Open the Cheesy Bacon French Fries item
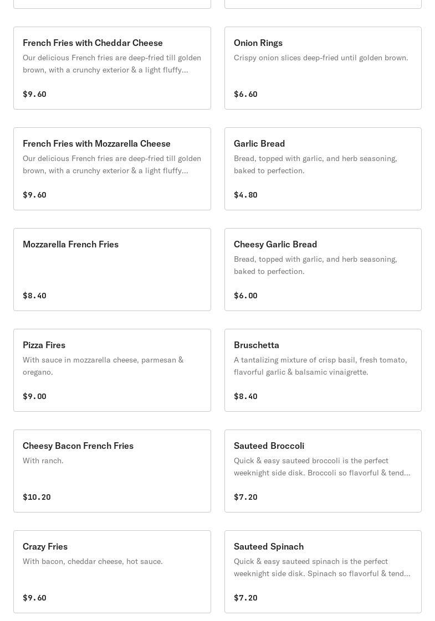The width and height of the screenshot is (435, 621). pyautogui.click(x=112, y=471)
